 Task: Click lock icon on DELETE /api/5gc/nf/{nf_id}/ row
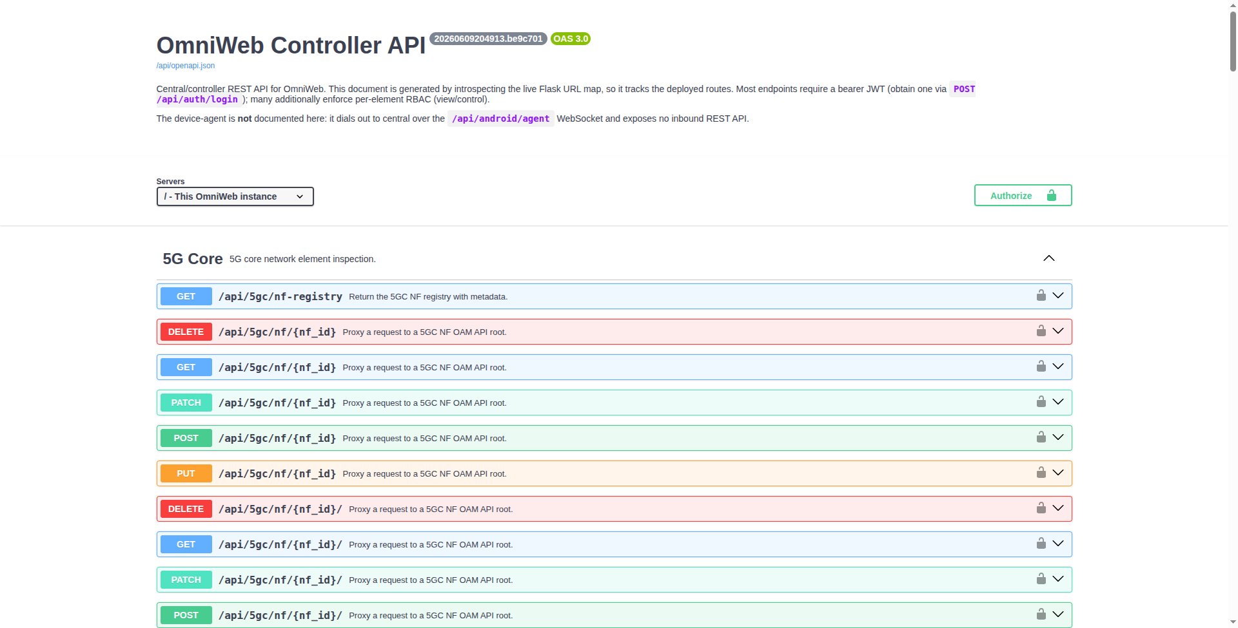(x=1041, y=508)
